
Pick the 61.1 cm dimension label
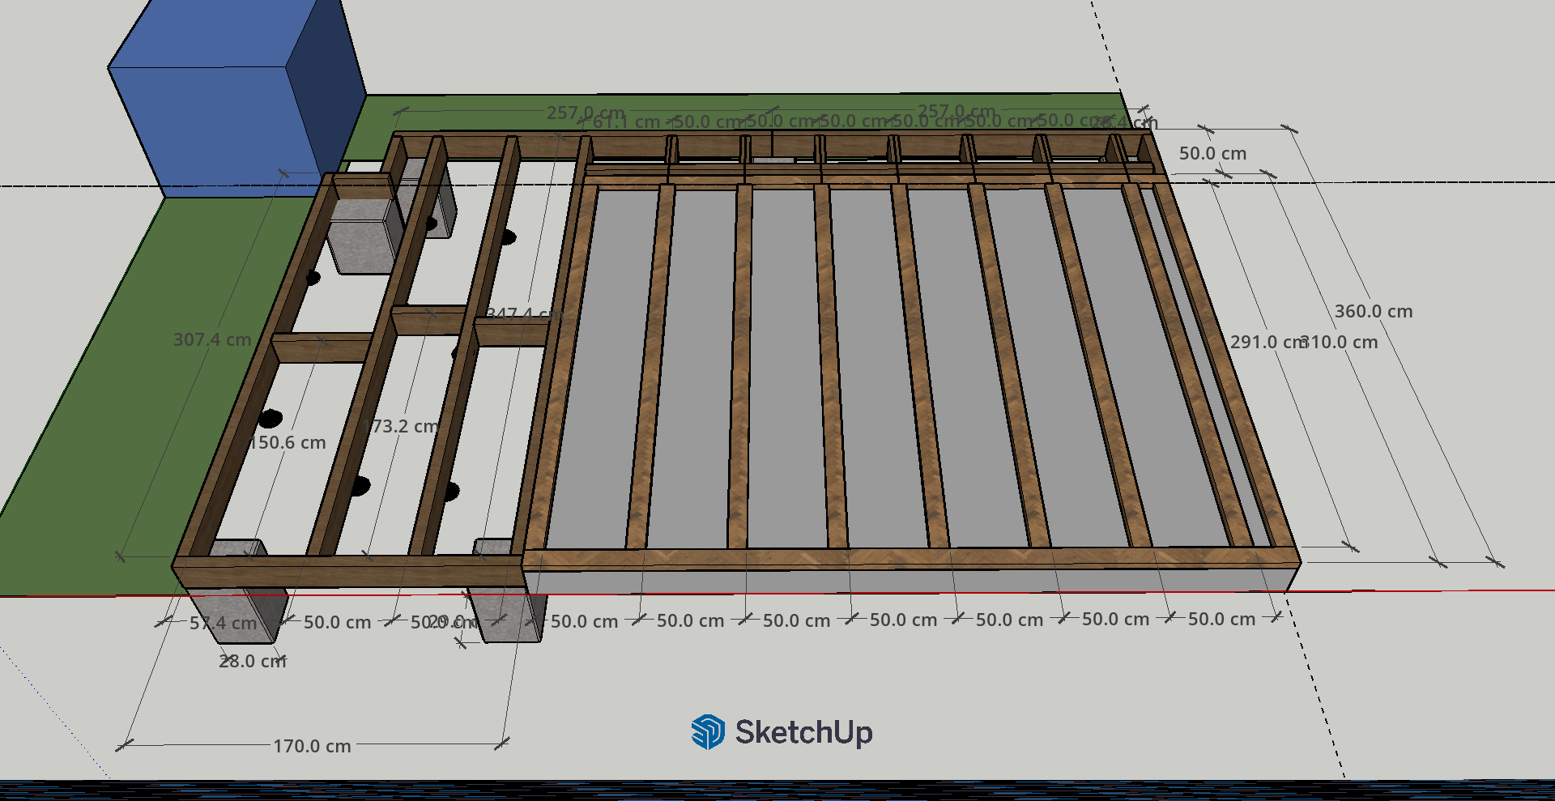(x=626, y=122)
